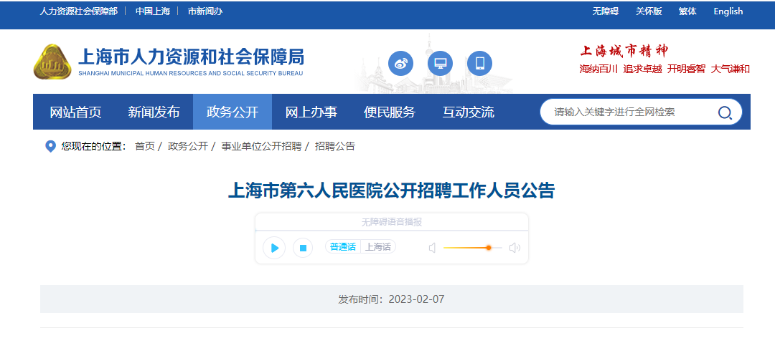Switch to 关怀版 version
The image size is (775, 338).
[x=649, y=11]
